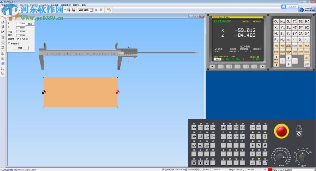Click the stop icon next to play
Viewport: 316px width, 171px height.
(101, 10)
